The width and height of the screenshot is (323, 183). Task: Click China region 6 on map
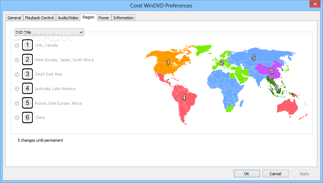pos(272,71)
